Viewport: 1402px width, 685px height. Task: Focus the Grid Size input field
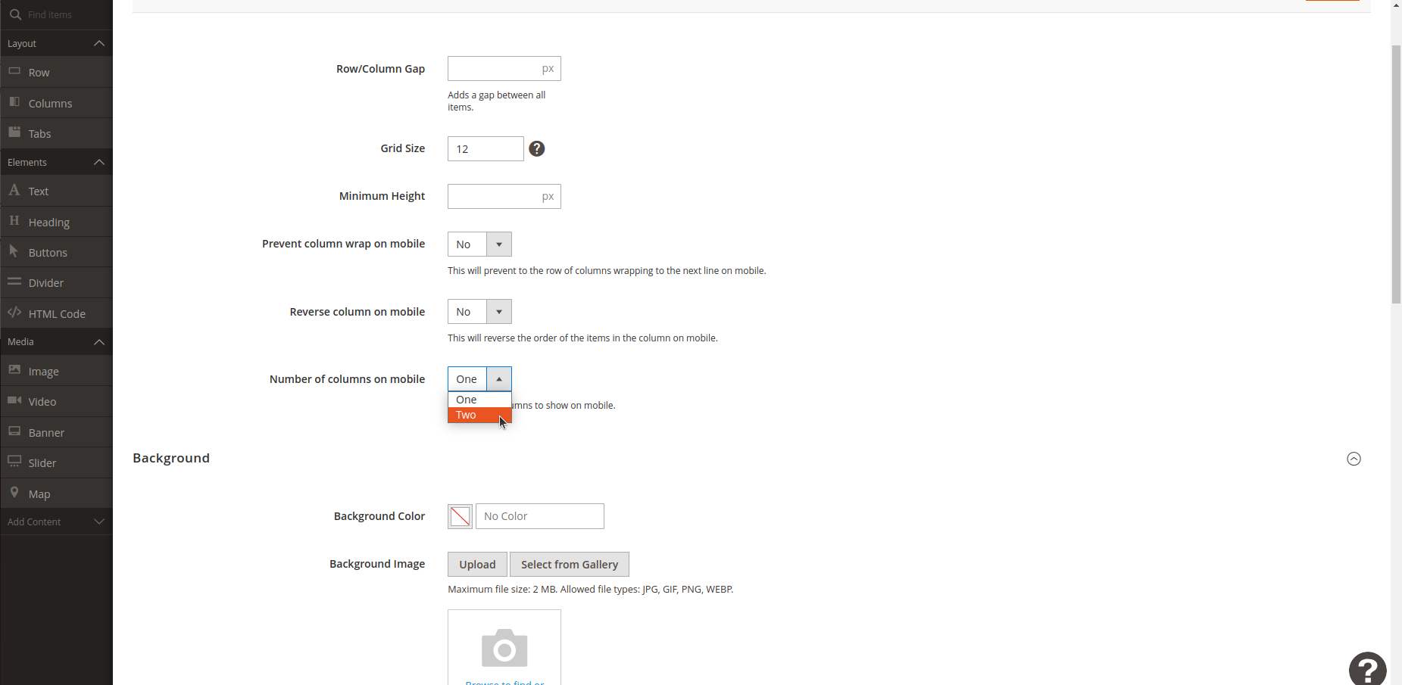coord(486,148)
